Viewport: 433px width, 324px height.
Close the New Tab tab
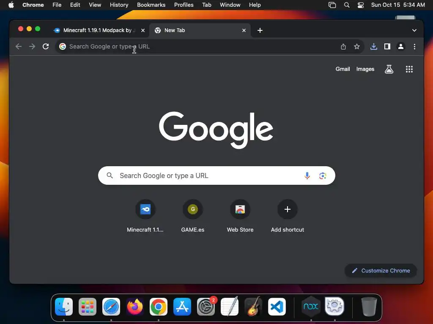click(x=244, y=30)
